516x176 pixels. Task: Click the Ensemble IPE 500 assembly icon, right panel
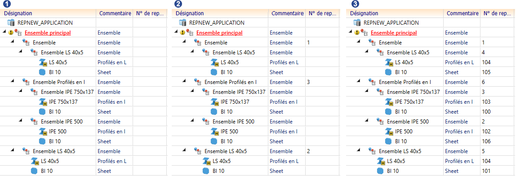point(380,121)
